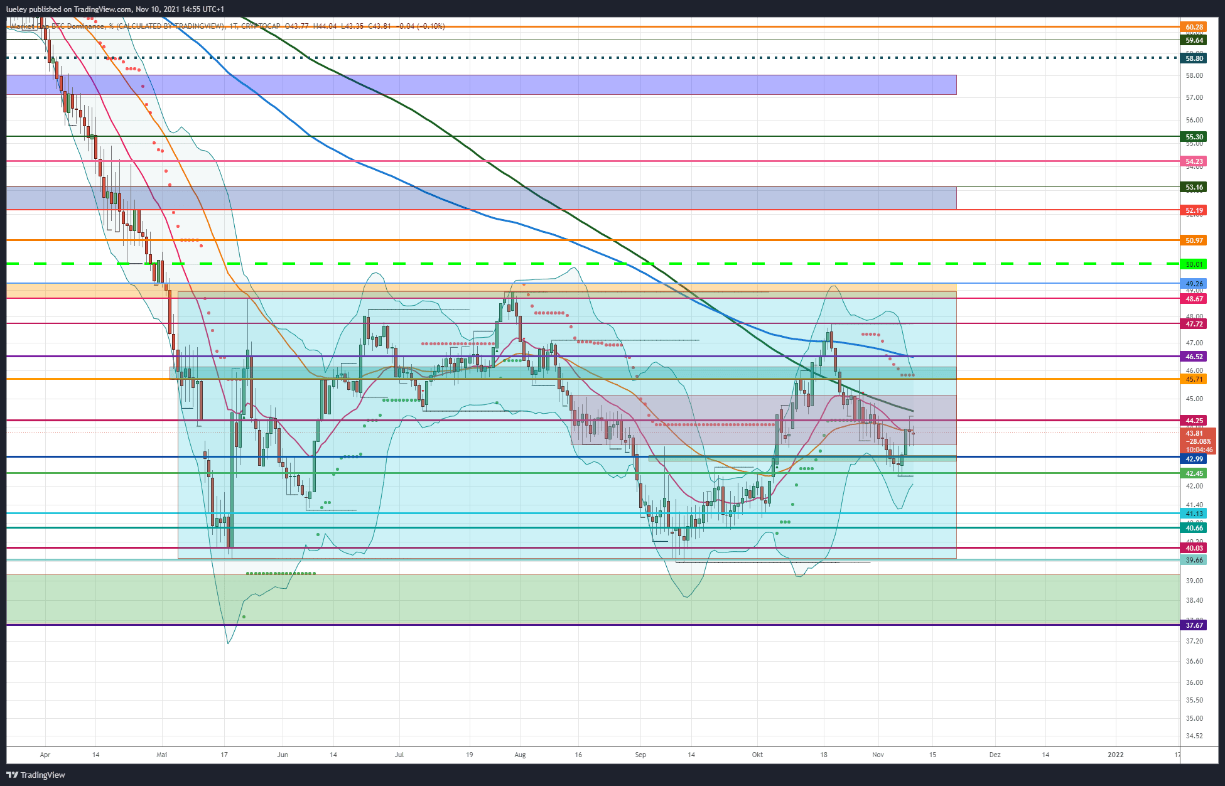Click the 'Jun' label on time axis

pos(283,755)
